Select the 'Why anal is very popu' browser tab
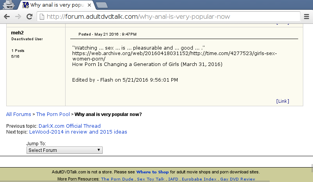 tap(57, 5)
